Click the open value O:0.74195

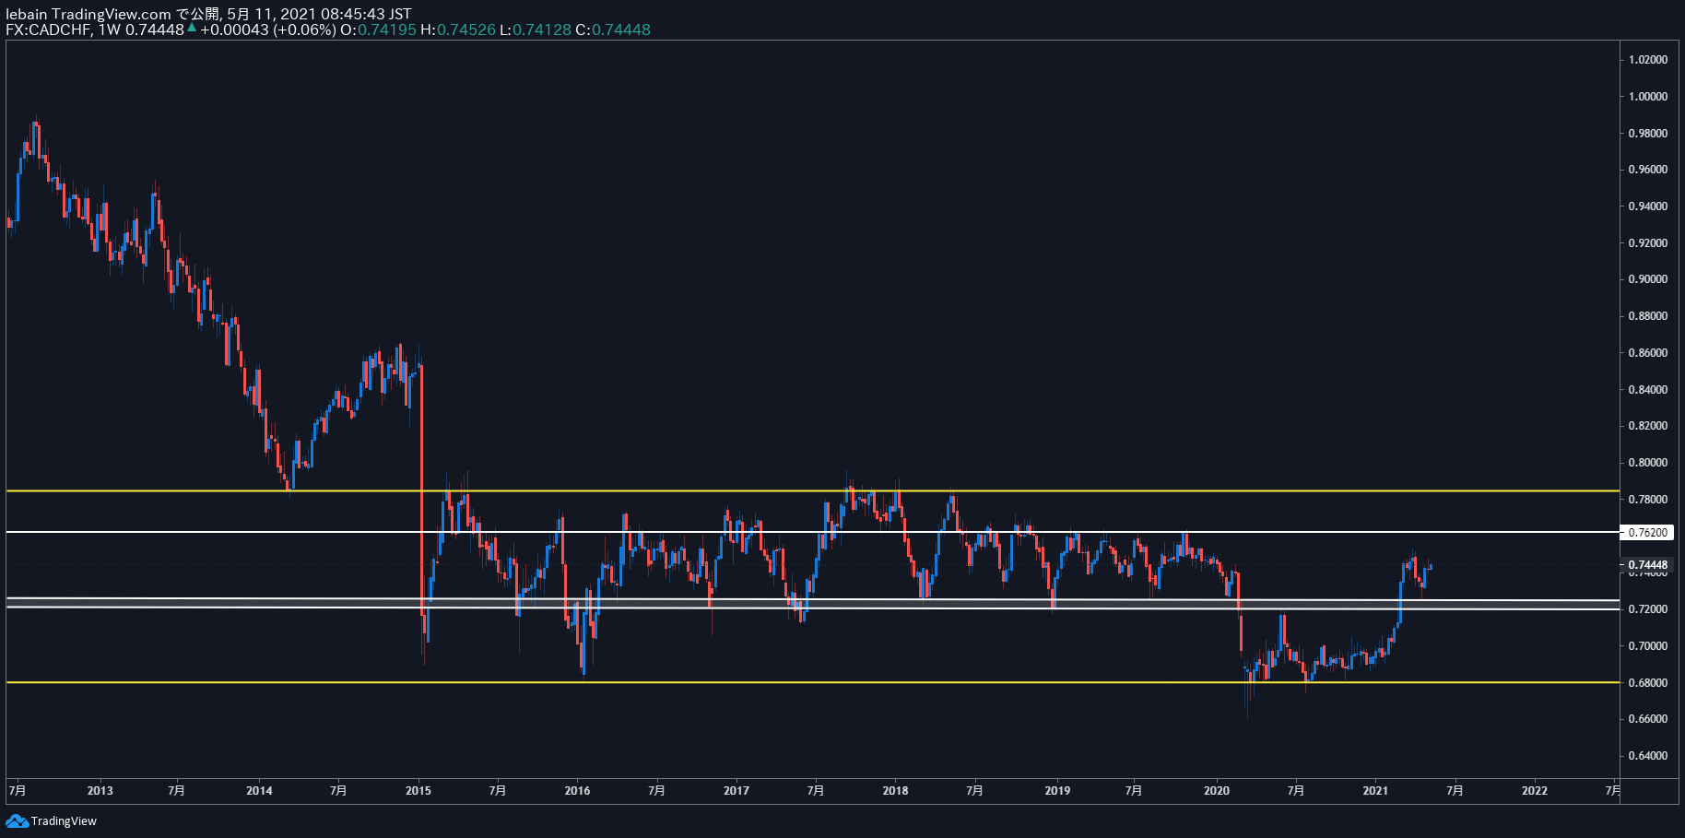[x=378, y=30]
